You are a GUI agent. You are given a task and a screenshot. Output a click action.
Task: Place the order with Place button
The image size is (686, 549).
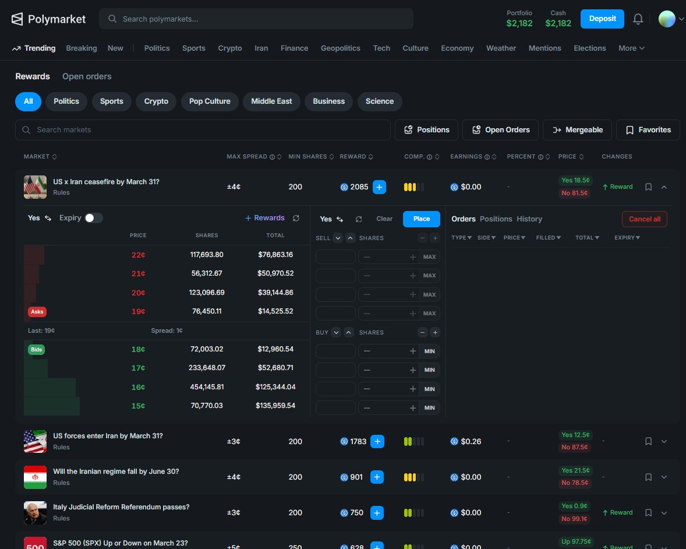point(421,219)
